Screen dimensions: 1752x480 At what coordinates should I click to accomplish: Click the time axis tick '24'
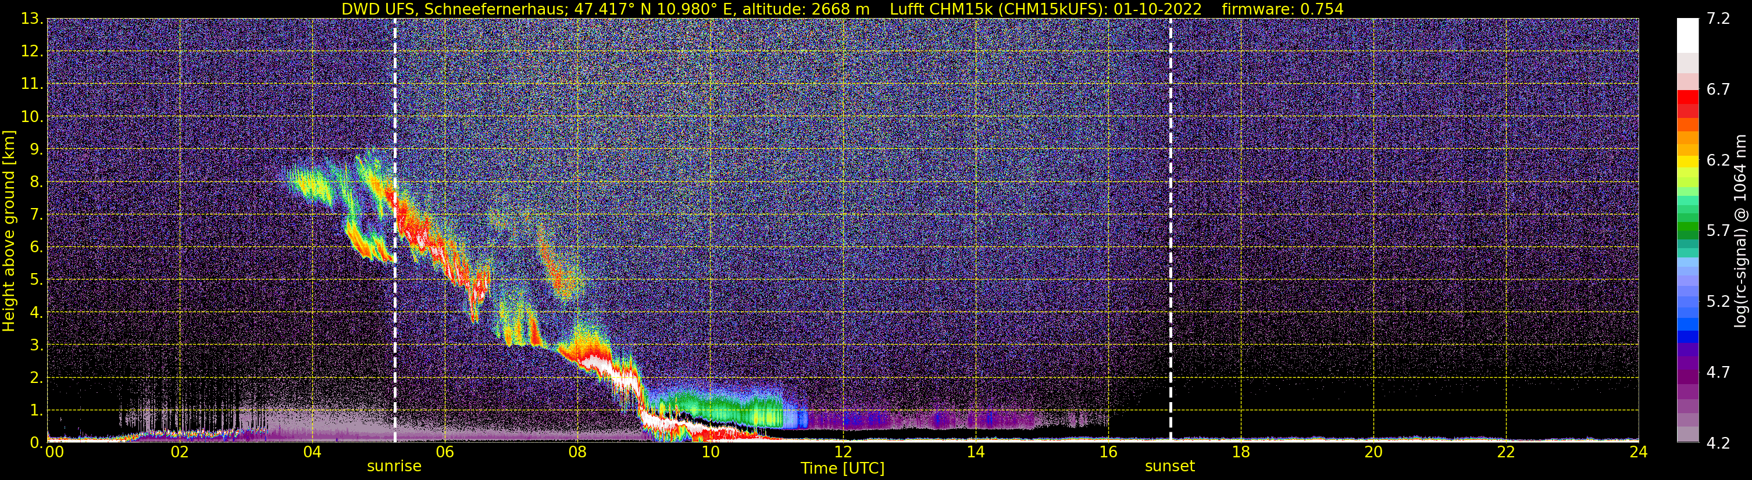click(1639, 453)
